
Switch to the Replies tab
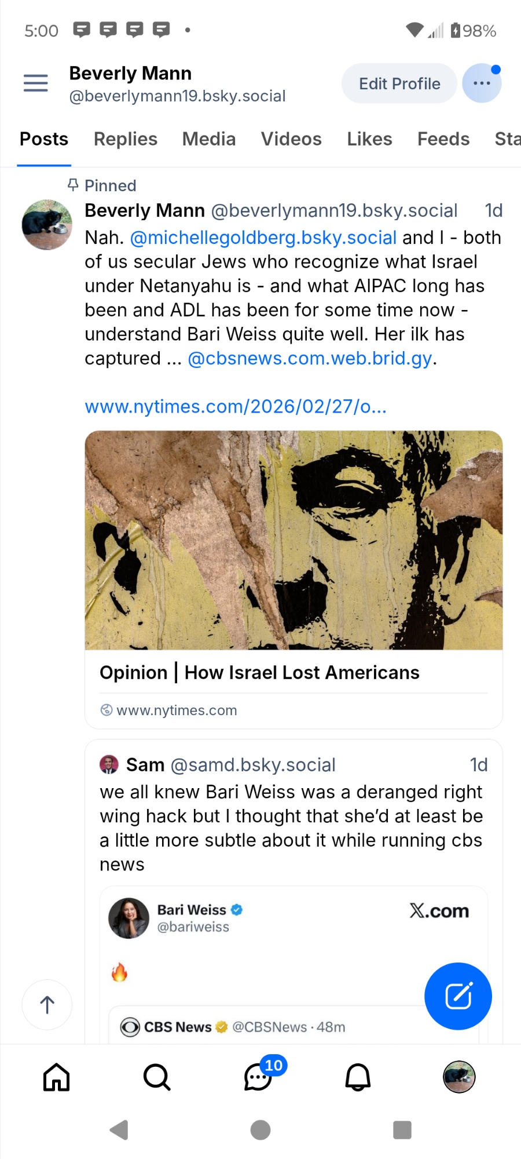126,139
